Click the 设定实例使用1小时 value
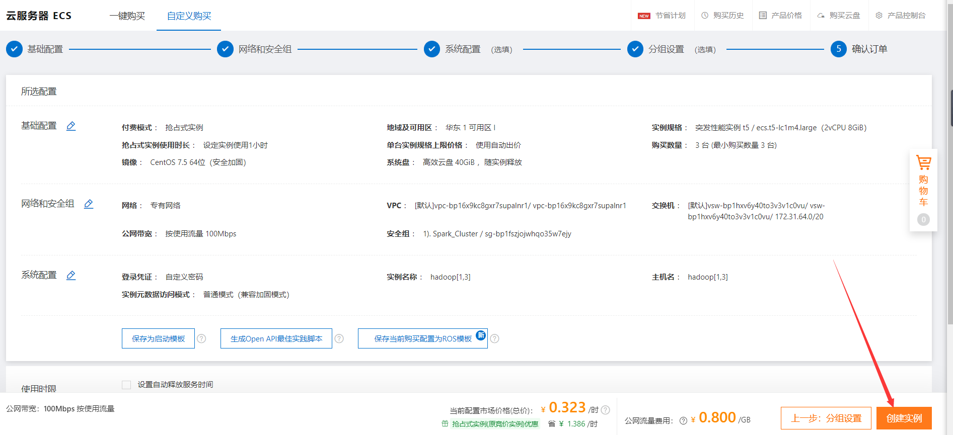The image size is (953, 435). pos(236,145)
